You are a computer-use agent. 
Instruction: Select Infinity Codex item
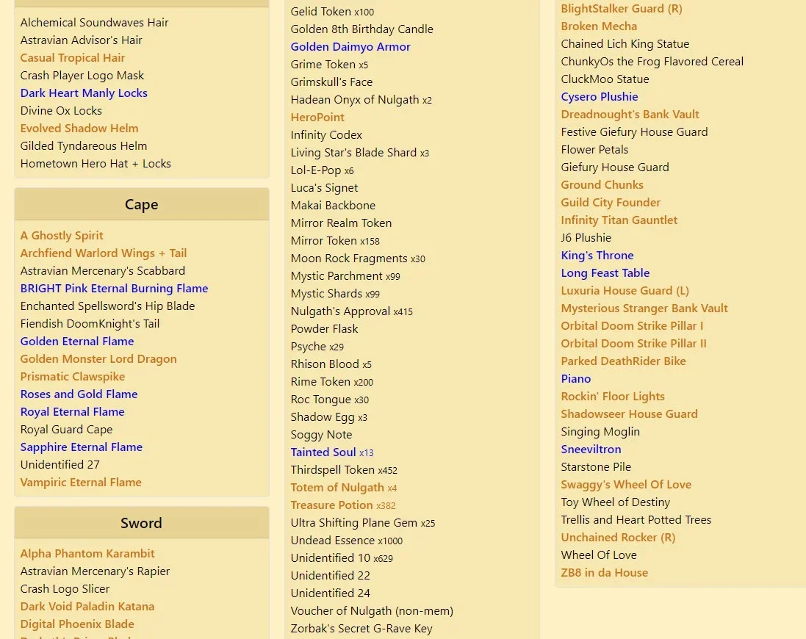(326, 135)
